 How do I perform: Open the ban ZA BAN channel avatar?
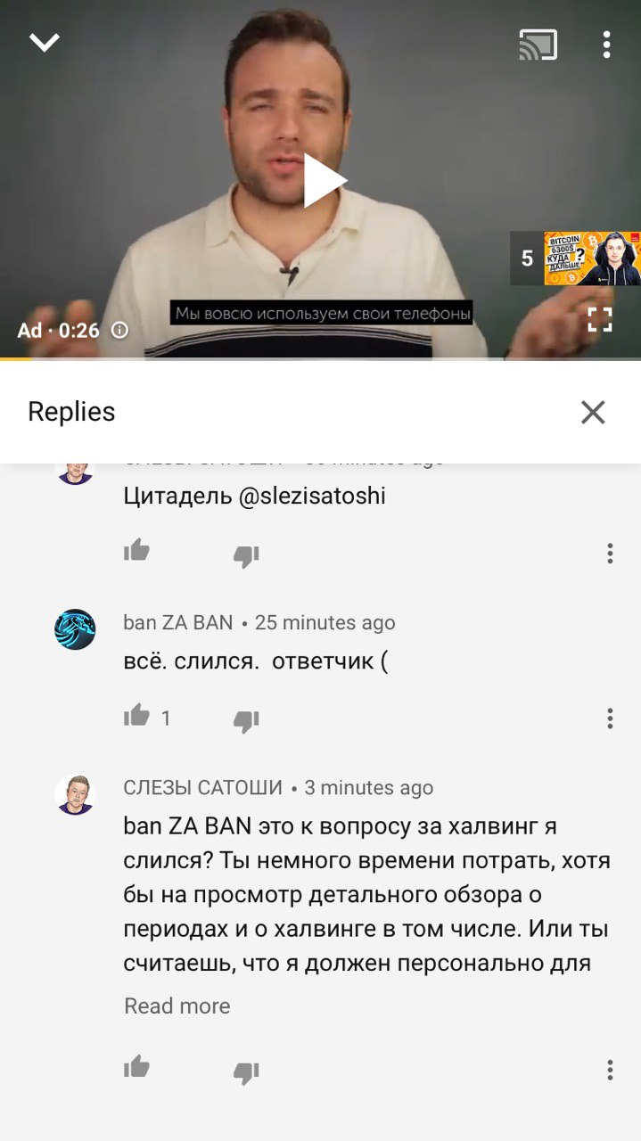click(x=75, y=629)
